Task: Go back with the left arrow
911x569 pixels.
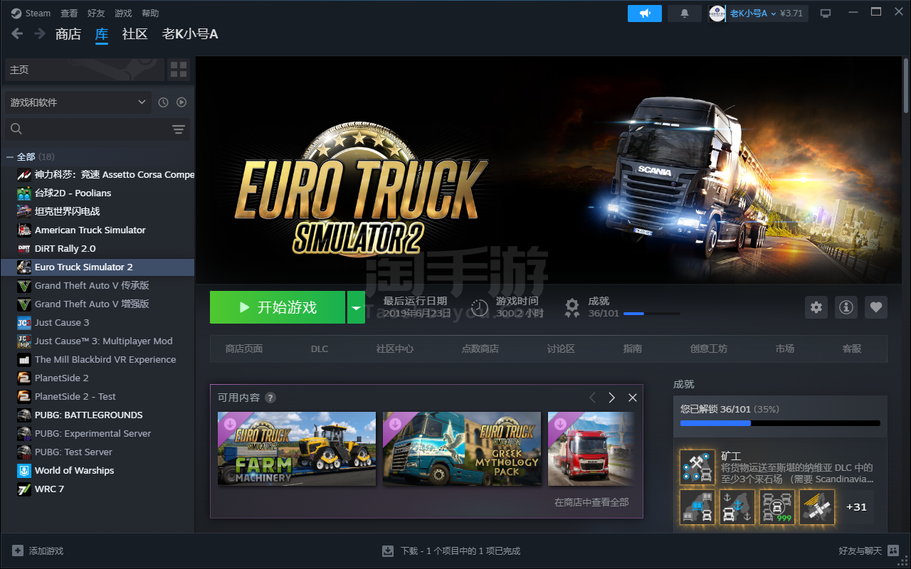Action: pos(18,33)
